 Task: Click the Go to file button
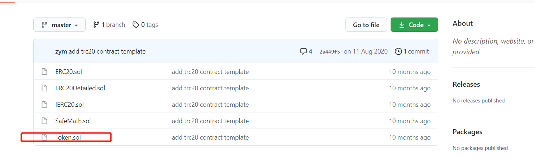[366, 25]
